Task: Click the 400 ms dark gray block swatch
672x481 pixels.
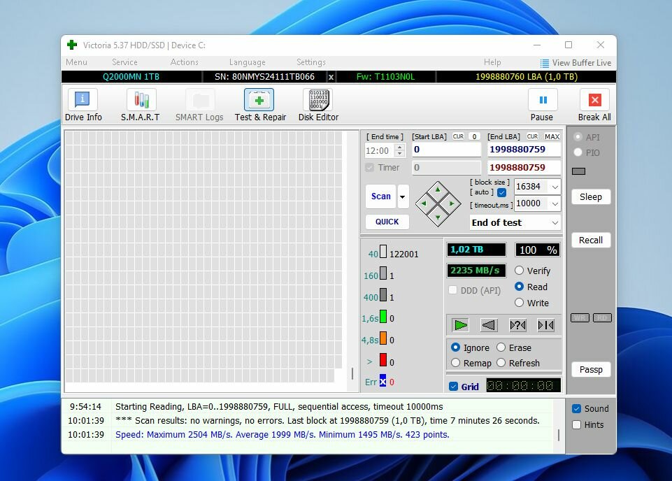Action: pyautogui.click(x=383, y=295)
